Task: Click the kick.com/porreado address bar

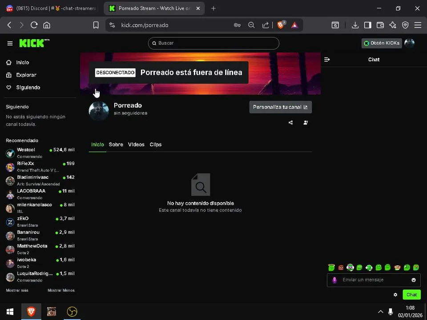Action: 145,25
